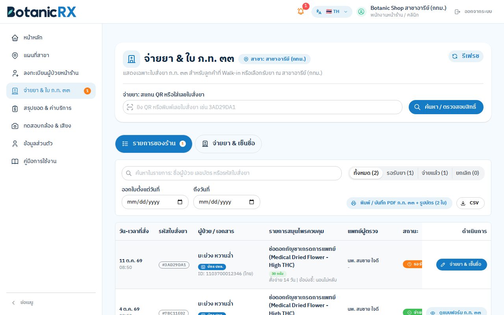Screen dimensions: 504x315
Task: Click the 30 กรัม quantity badge
Action: point(278,274)
